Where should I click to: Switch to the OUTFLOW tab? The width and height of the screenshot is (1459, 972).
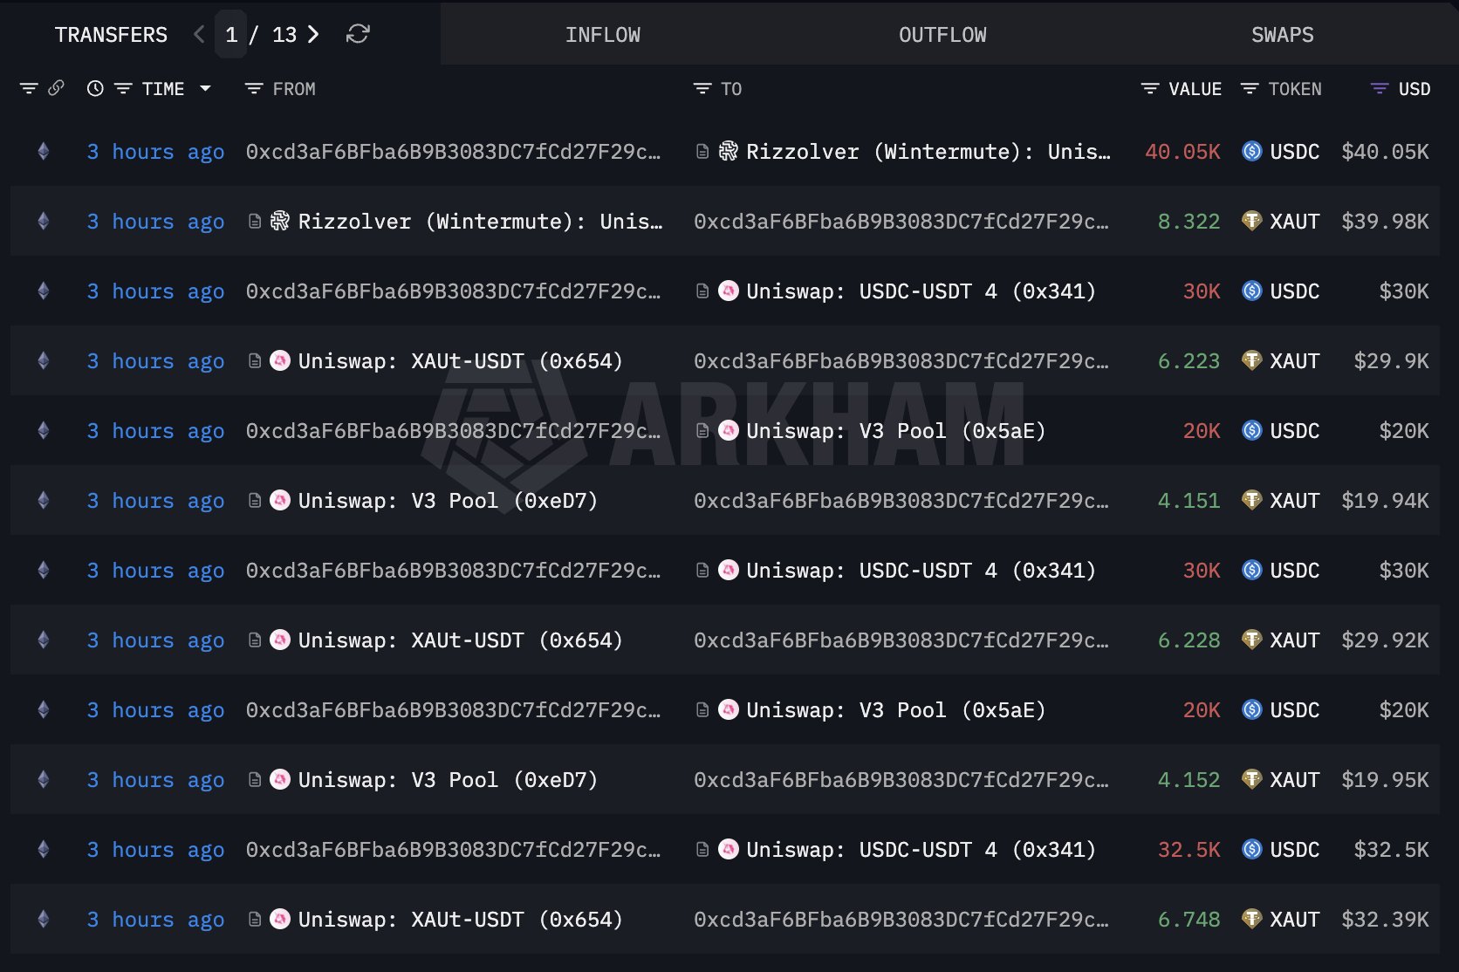pyautogui.click(x=942, y=34)
